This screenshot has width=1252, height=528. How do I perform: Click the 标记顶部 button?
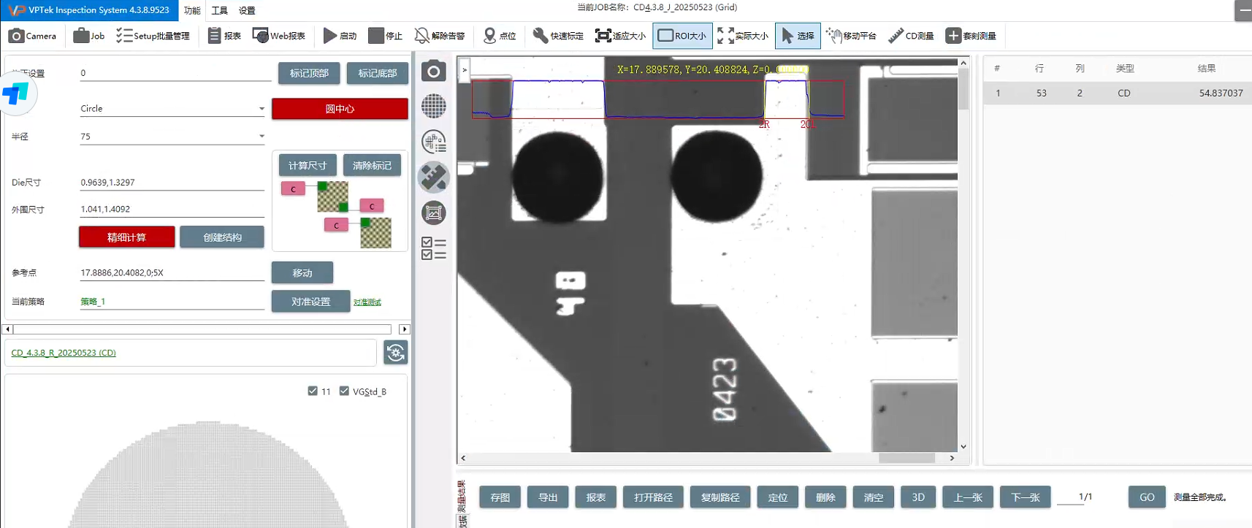[x=309, y=73]
